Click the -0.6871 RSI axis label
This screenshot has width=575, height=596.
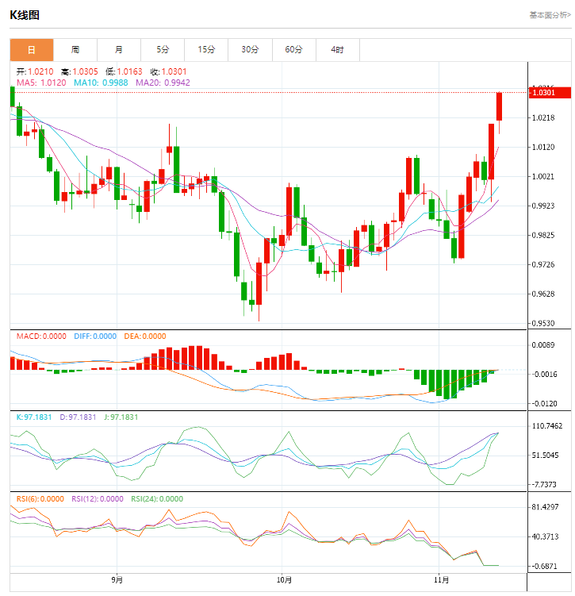[544, 566]
